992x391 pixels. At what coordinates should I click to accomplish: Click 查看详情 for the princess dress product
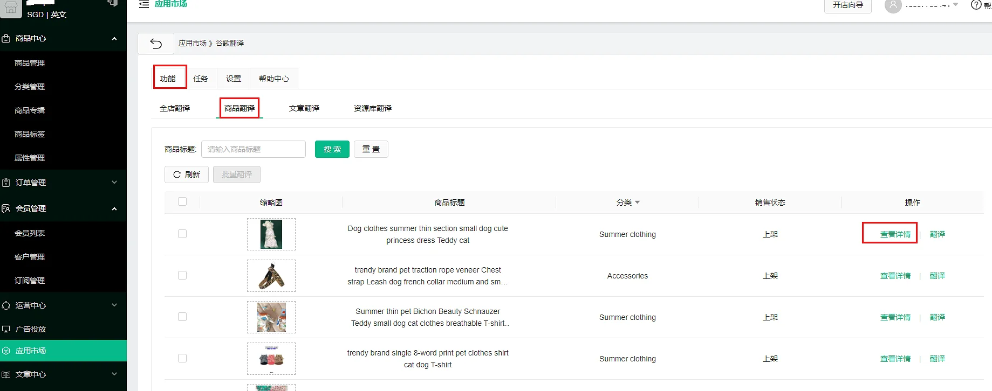895,234
